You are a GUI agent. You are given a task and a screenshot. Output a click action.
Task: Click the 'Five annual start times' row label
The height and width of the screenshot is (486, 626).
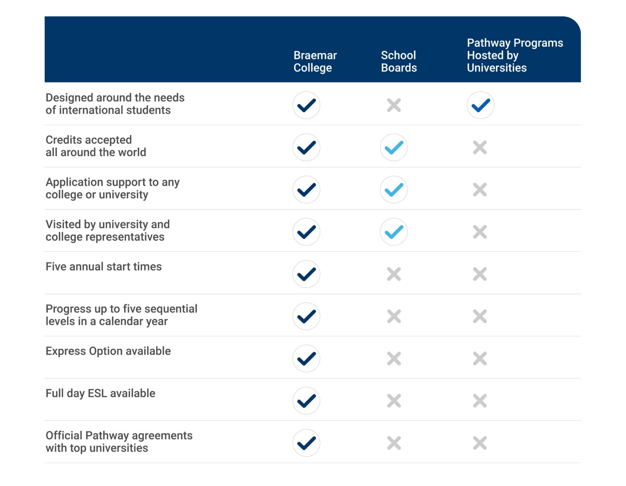tap(104, 267)
